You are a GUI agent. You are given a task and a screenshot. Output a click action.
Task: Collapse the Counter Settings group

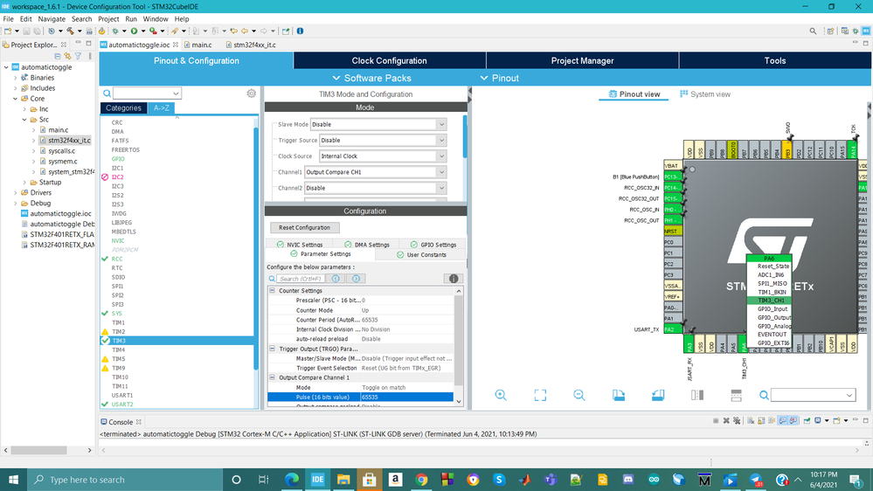coord(273,291)
